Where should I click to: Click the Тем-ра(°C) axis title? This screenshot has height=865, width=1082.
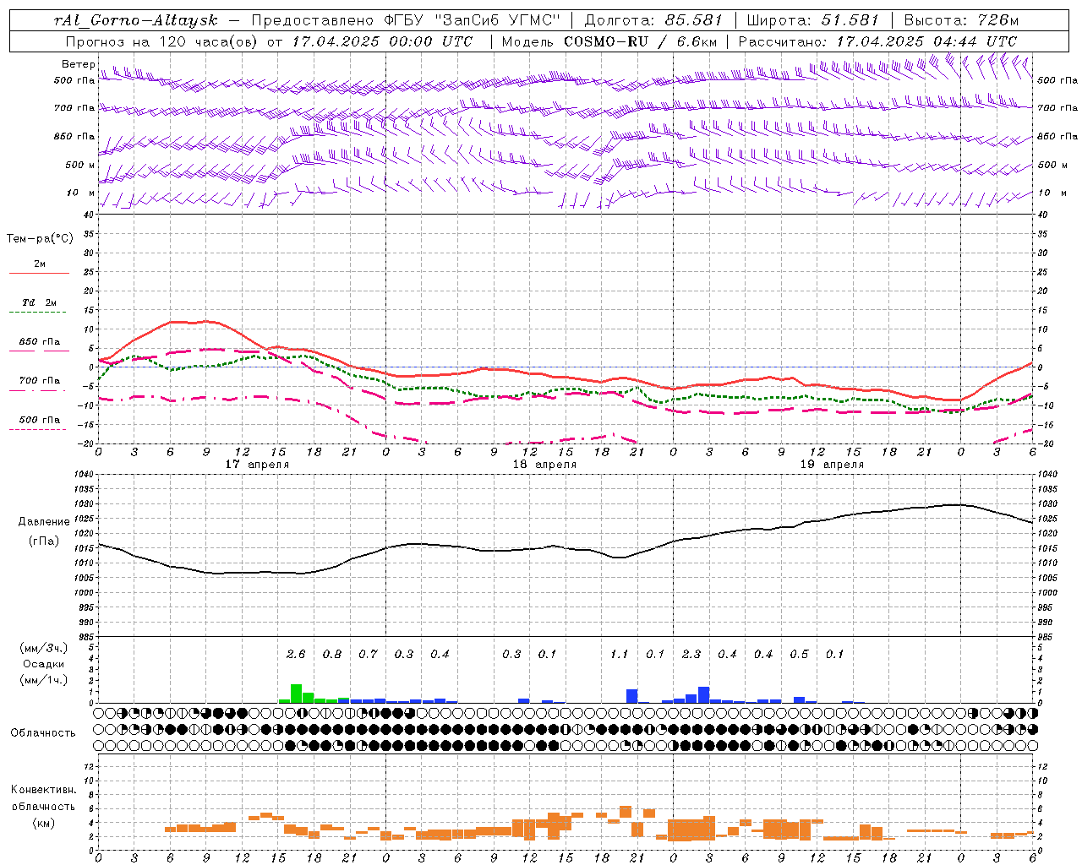coord(40,239)
